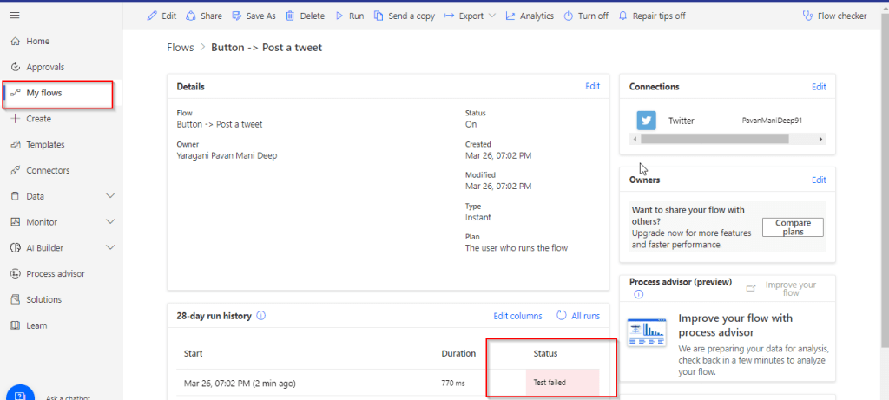Click the 28-day run history info icon
889x400 pixels.
pos(261,316)
